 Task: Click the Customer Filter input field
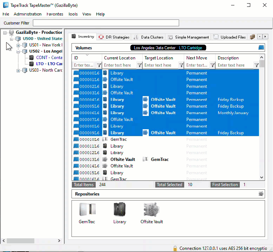pyautogui.click(x=106, y=23)
